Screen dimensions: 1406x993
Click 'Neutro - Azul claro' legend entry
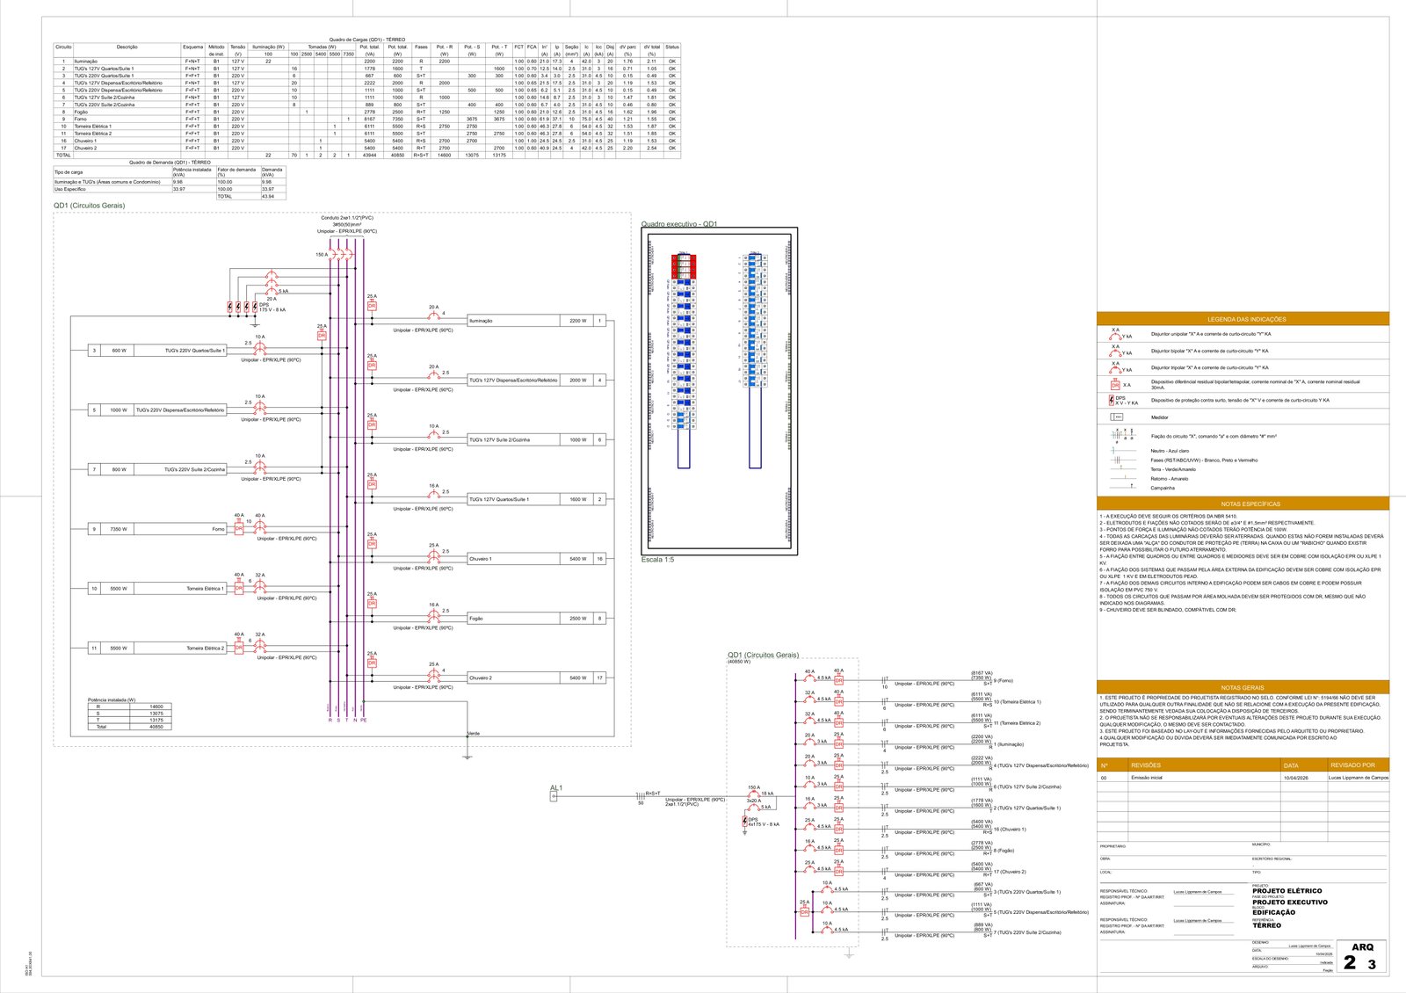[x=1170, y=451]
